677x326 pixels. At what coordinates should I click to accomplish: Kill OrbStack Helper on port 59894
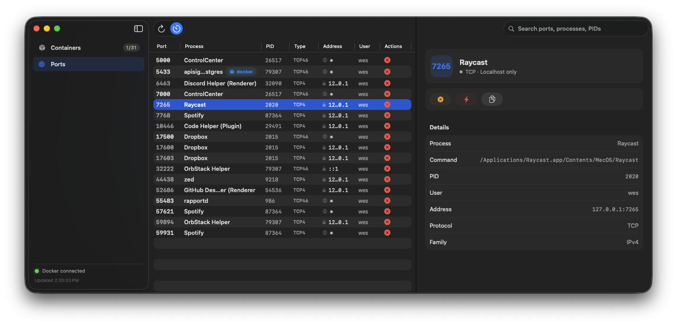(x=387, y=222)
